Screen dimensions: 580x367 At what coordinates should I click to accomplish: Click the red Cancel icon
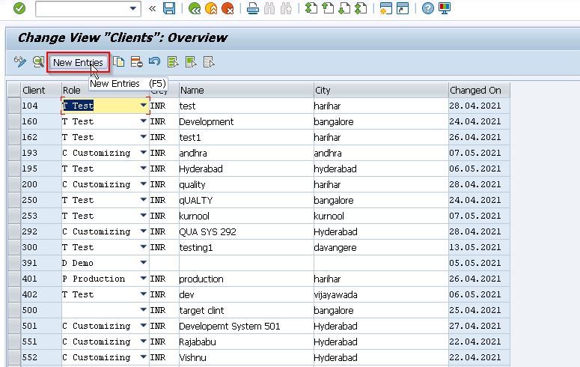[x=228, y=8]
